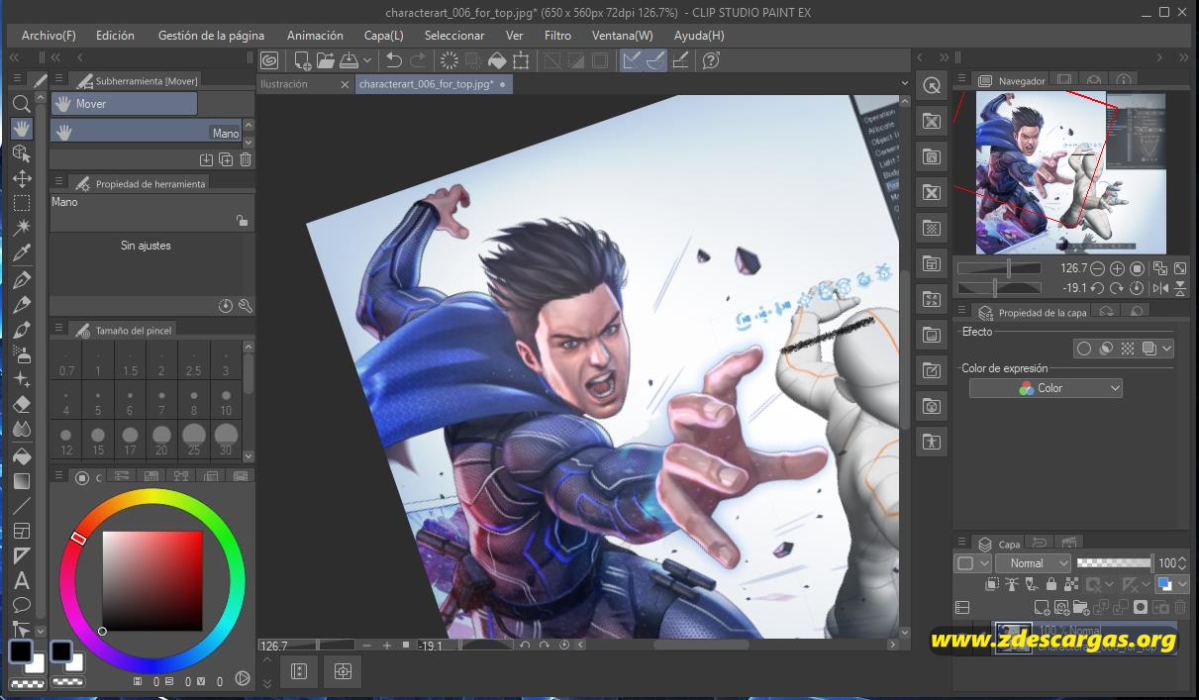Select the Balloon speech bubble tool
The width and height of the screenshot is (1199, 700).
click(21, 605)
